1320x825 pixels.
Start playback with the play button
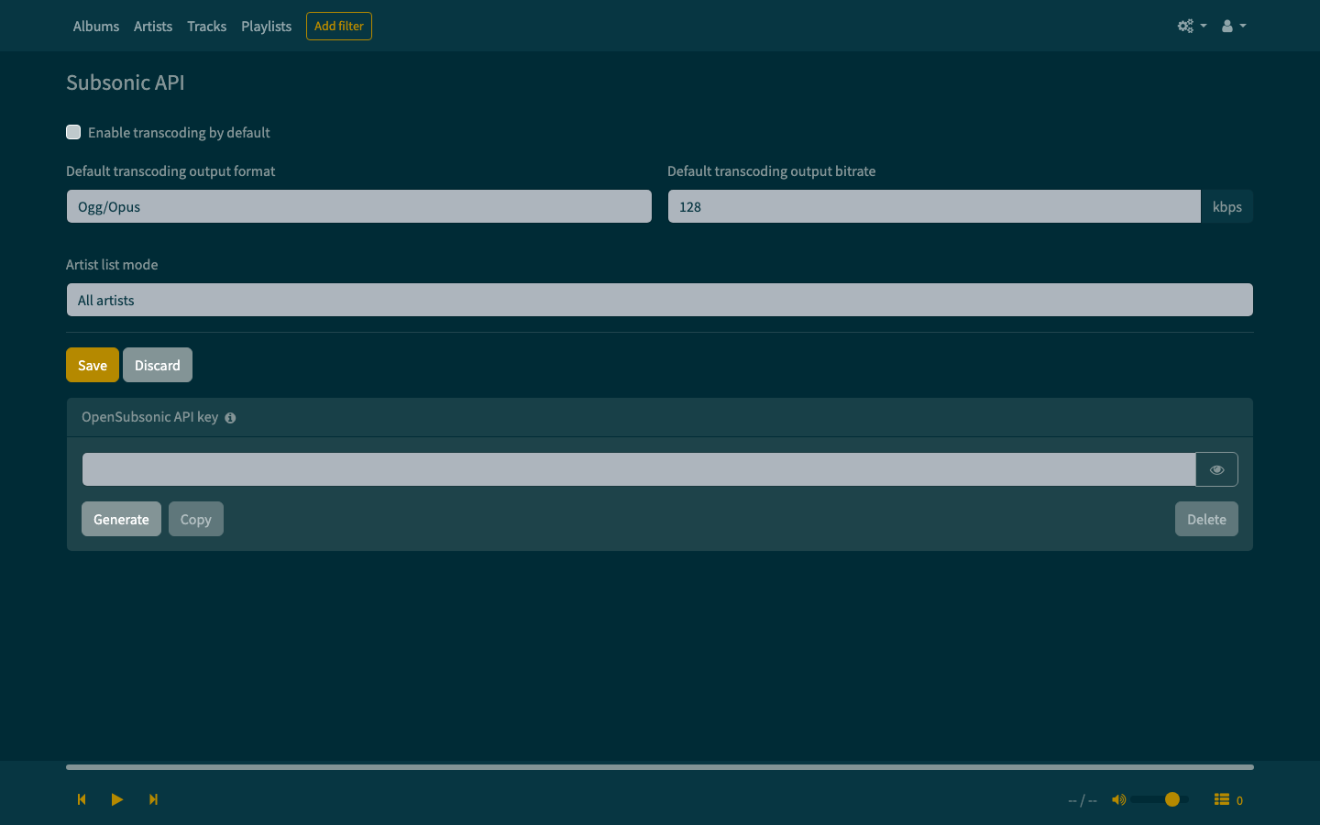(117, 799)
